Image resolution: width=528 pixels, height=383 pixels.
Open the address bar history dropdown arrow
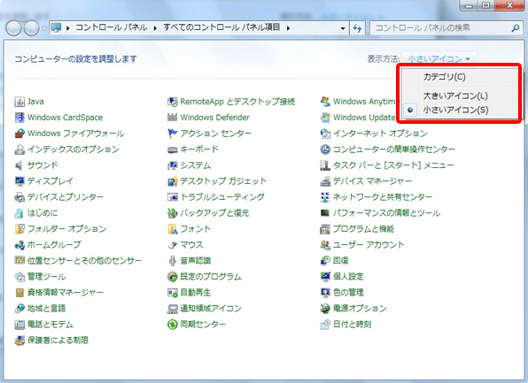[x=343, y=28]
